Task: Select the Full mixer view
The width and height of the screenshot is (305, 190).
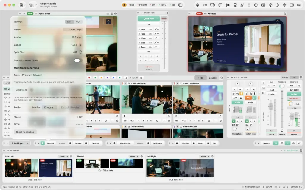Action: 294,77
